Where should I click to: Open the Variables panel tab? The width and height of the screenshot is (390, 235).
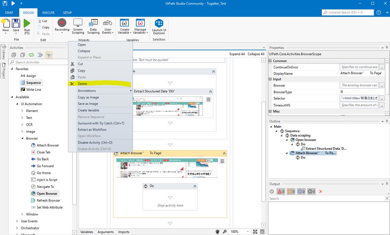[87, 232]
